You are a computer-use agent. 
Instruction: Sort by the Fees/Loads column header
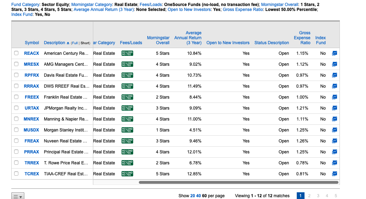tap(131, 43)
